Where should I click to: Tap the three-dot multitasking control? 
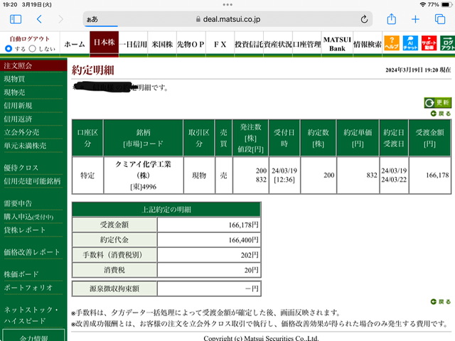pyautogui.click(x=227, y=4)
